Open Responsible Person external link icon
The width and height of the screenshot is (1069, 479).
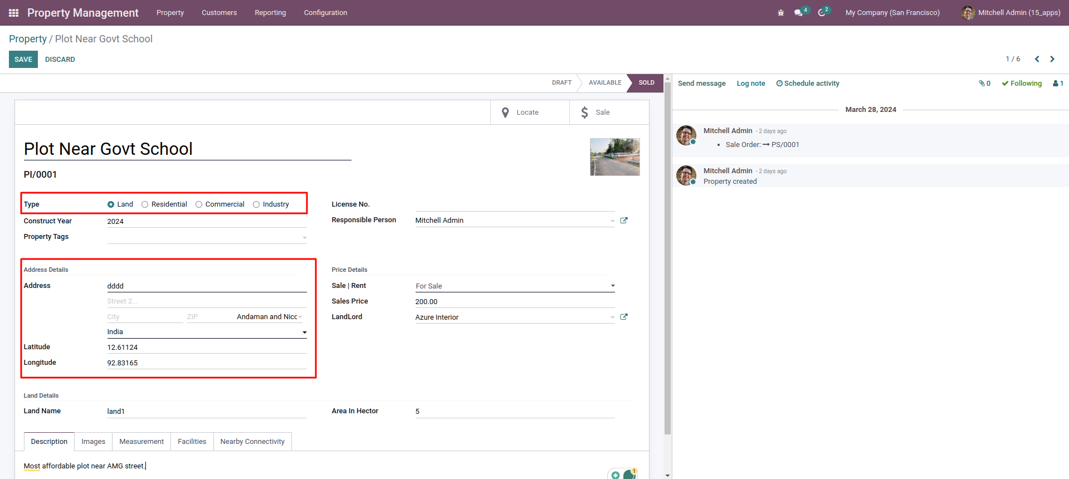(x=624, y=221)
